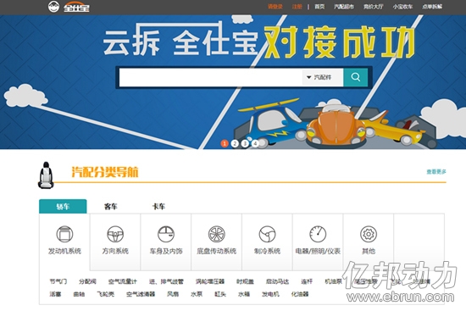The width and height of the screenshot is (466, 311).
Task: Open the 活塞 part link
Action: click(55, 294)
